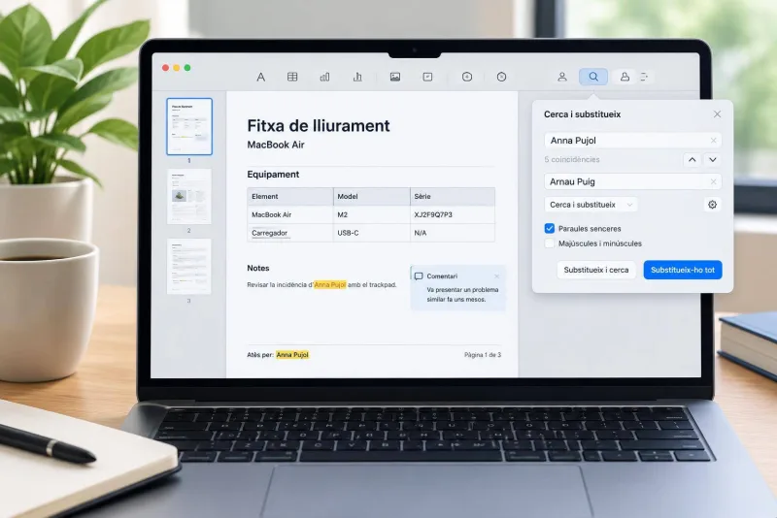Click Substitueix i cerca button

596,270
